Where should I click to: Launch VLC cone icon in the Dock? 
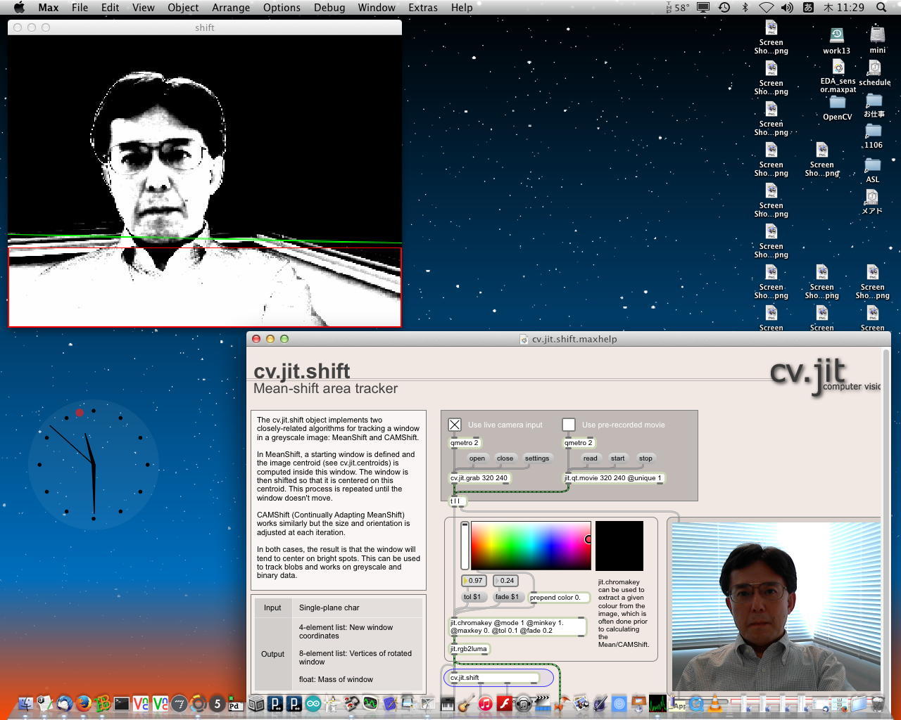(715, 703)
